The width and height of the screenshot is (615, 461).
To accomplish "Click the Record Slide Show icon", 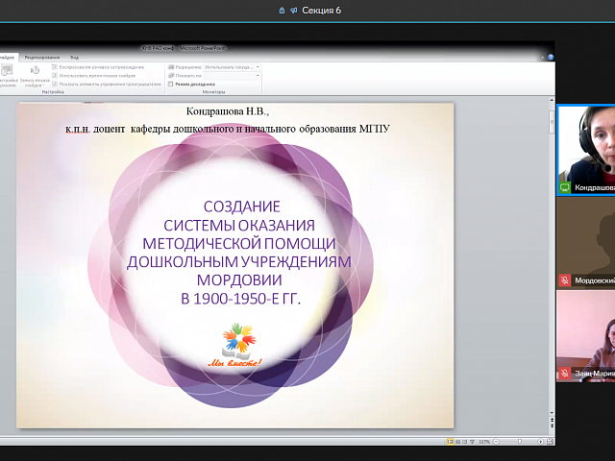I will [35, 71].
